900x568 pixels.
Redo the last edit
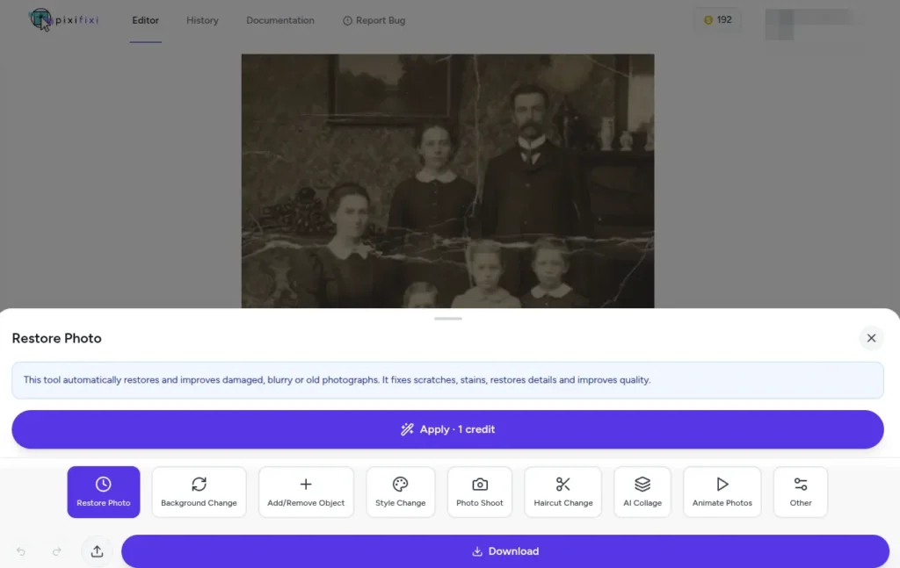click(x=57, y=551)
